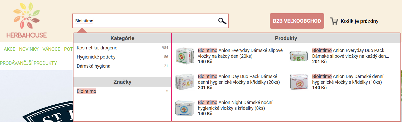The image size is (402, 122).
Task: Select the Kosmetika, drogerie category
Action: (x=97, y=48)
